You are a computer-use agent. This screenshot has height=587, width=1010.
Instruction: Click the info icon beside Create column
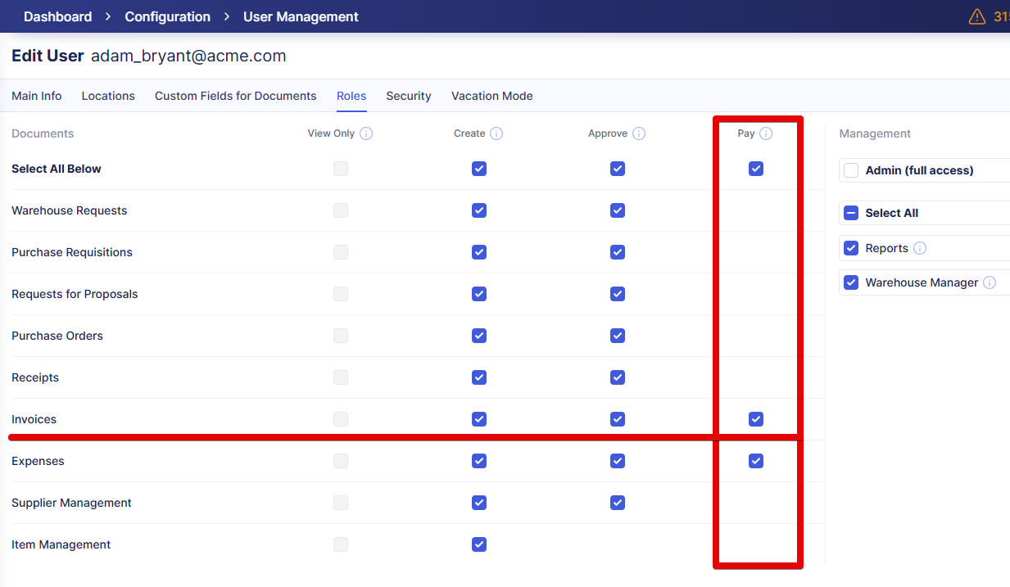pyautogui.click(x=496, y=133)
